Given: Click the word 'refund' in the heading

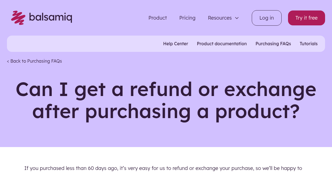Looking at the screenshot, I should coord(161,89).
